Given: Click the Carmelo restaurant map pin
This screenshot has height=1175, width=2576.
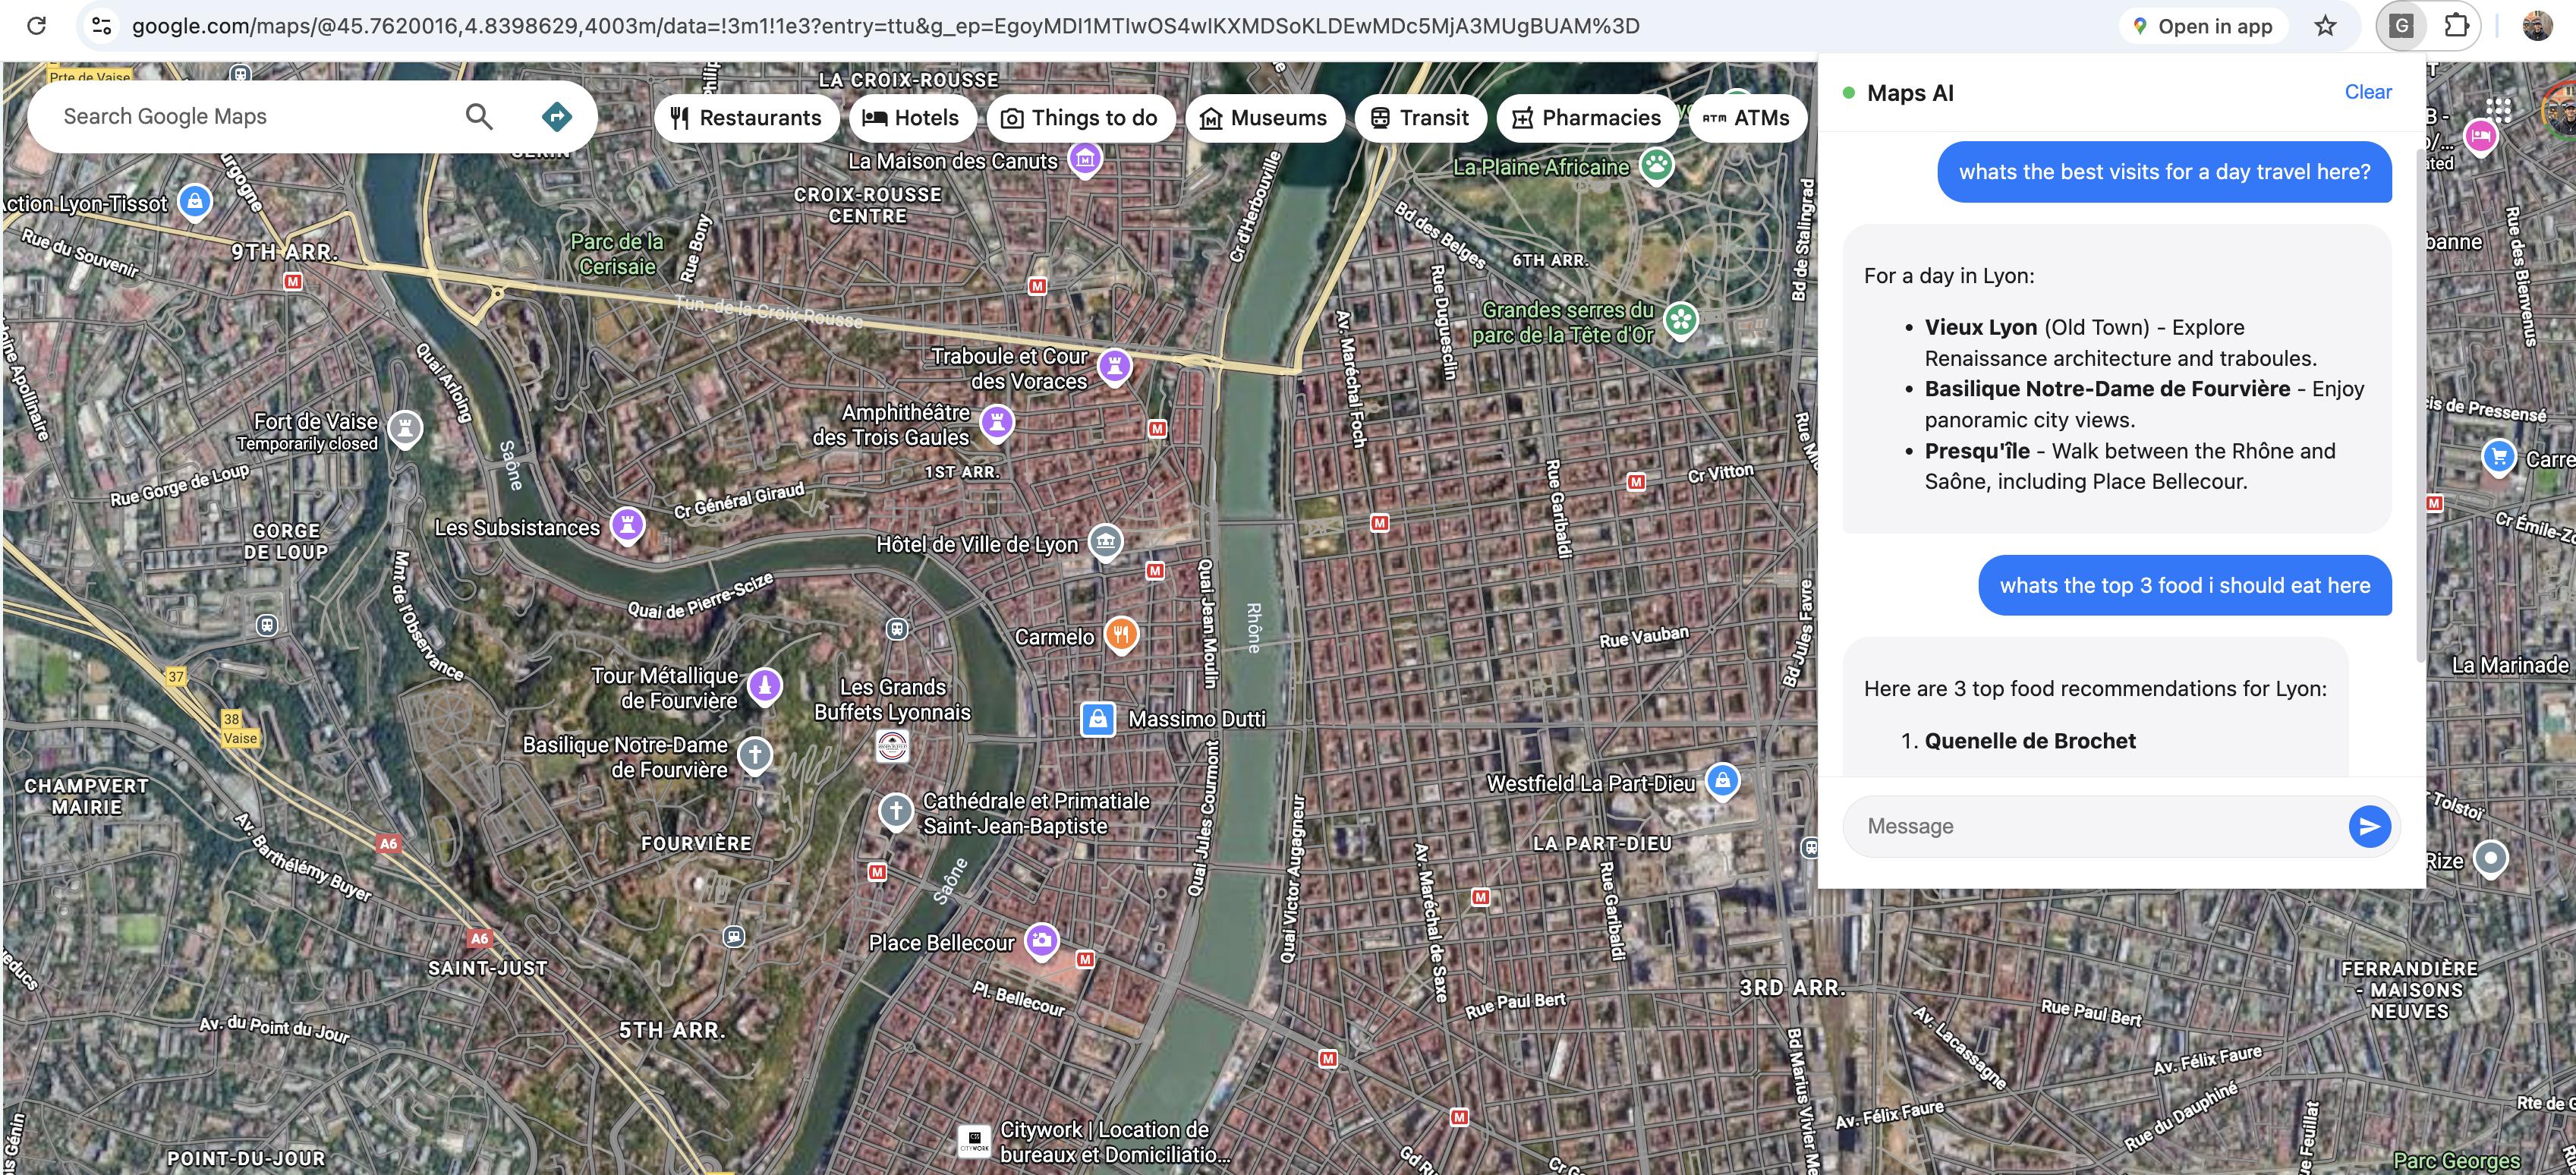Looking at the screenshot, I should [x=1121, y=634].
